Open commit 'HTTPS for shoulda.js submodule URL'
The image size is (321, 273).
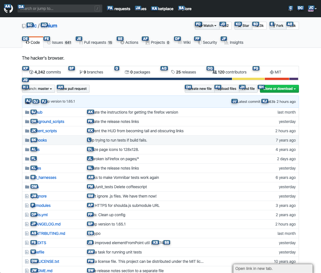point(123,205)
